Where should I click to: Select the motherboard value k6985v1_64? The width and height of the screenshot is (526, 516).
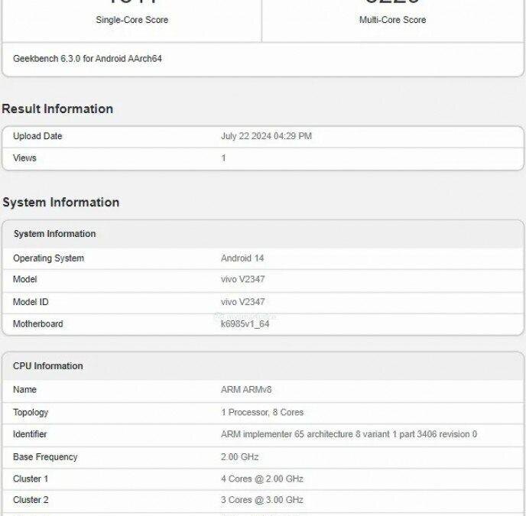click(245, 324)
